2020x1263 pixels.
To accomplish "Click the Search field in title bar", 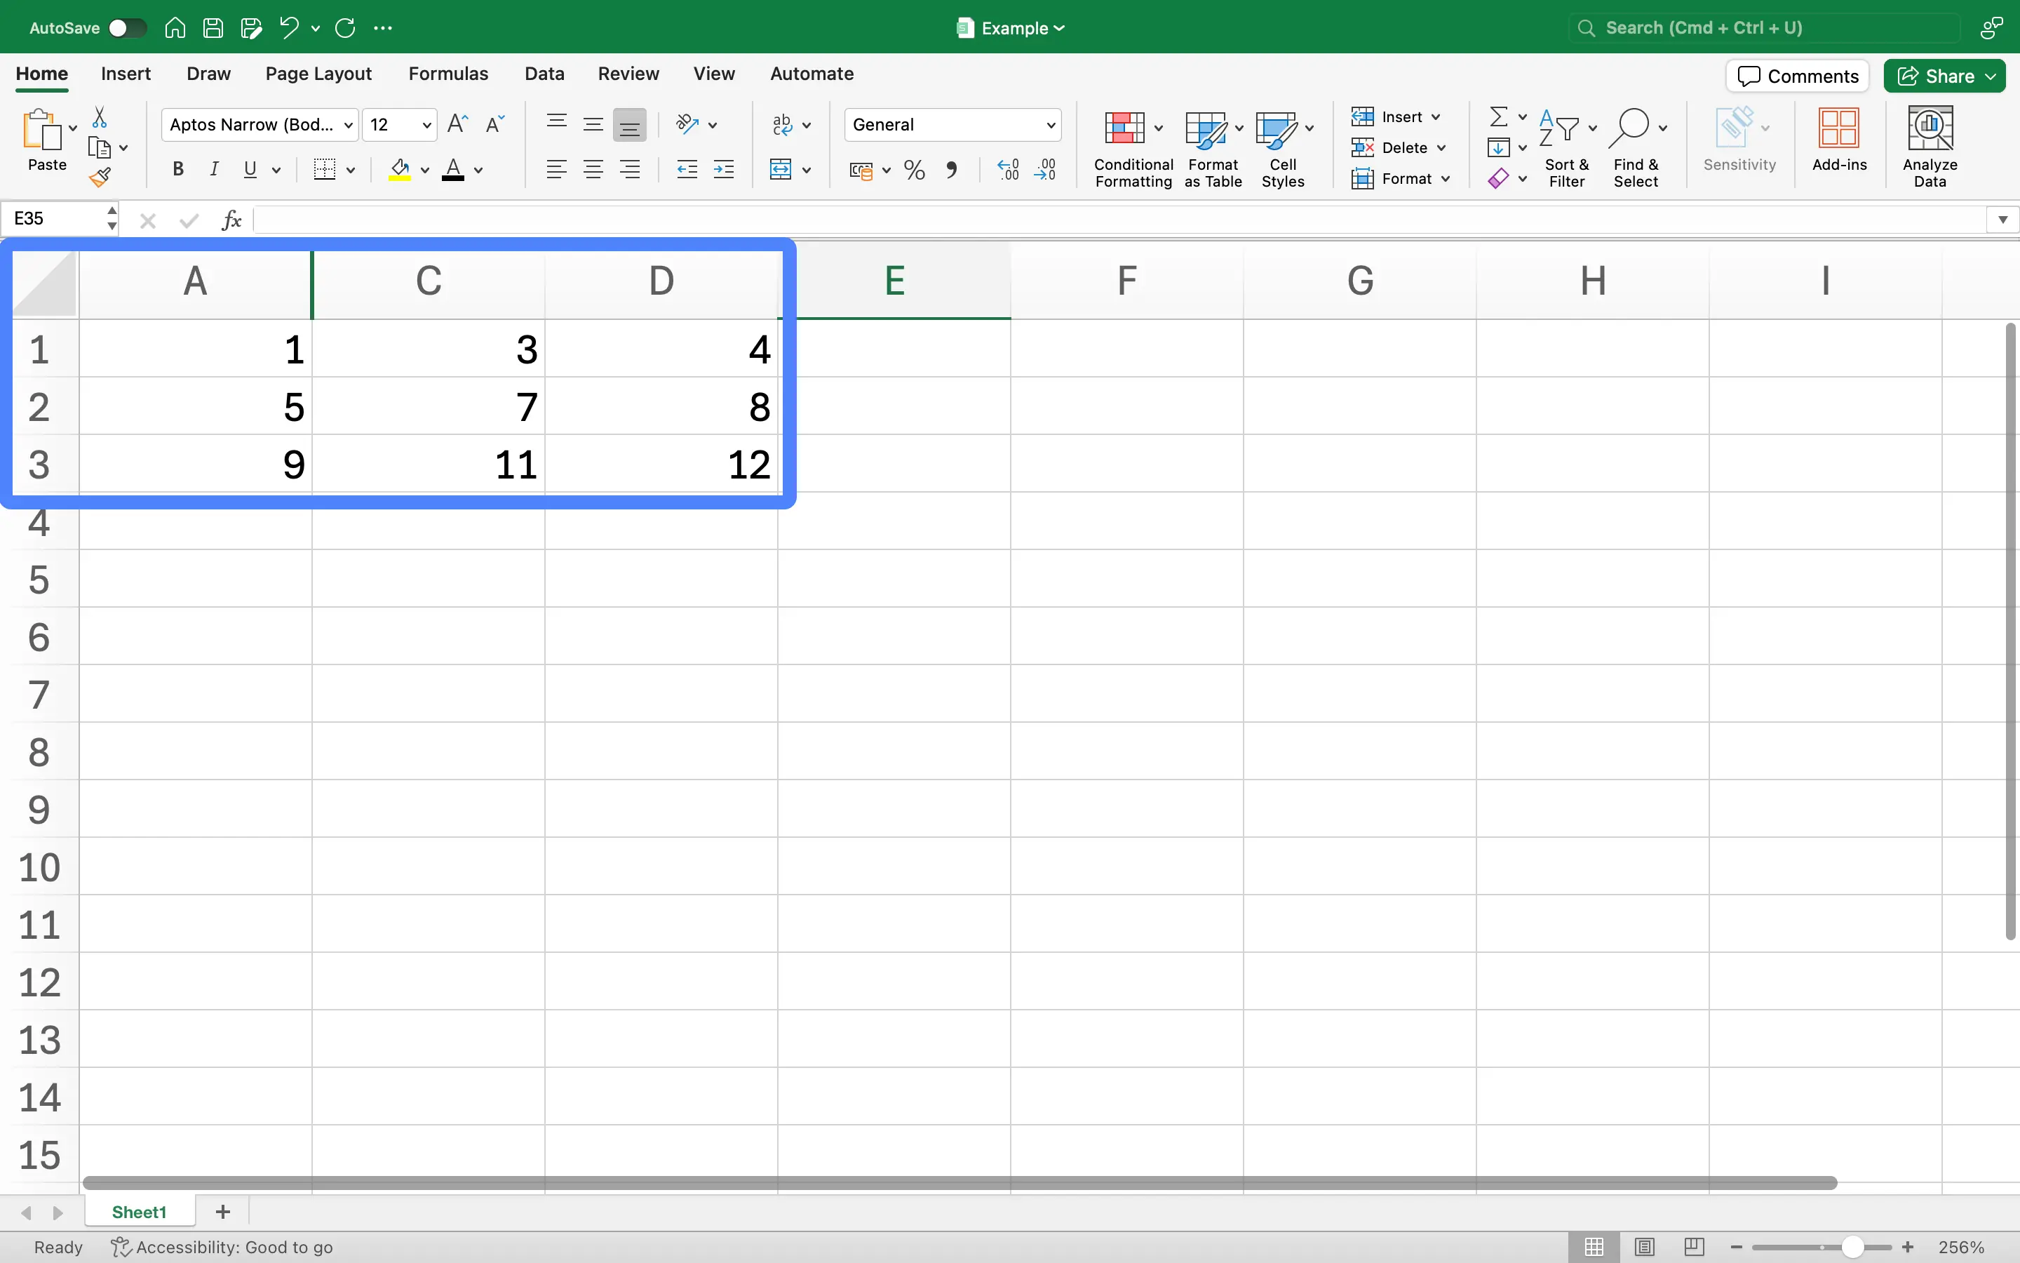I will [1763, 27].
